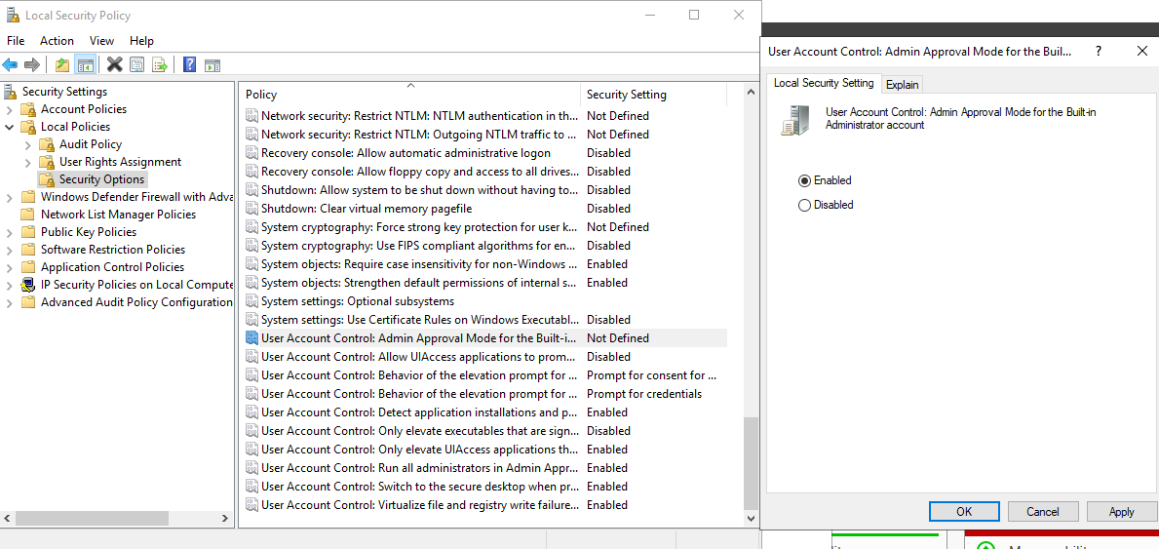Toggle the Show/Hide Action Pane icon
The image size is (1159, 549).
coord(212,64)
